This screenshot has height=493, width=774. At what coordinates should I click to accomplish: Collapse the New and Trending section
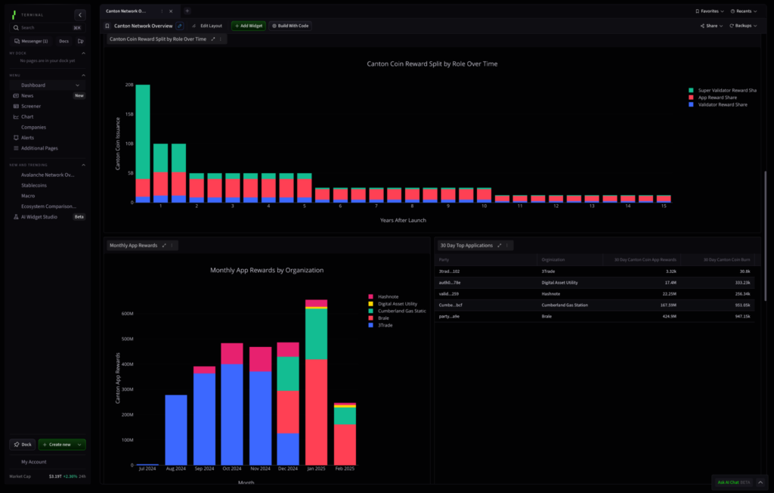(83, 165)
